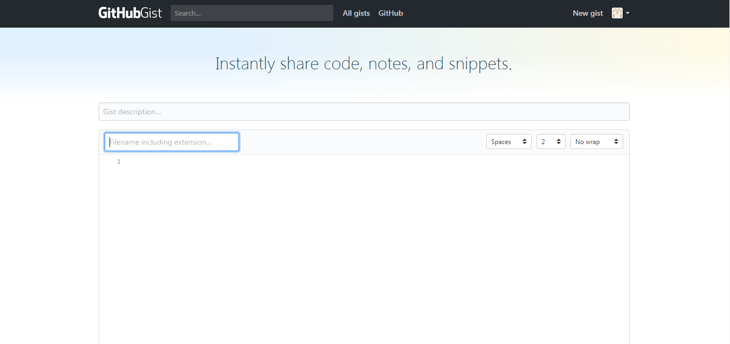Select the GitHub menu item
730x344 pixels.
tap(390, 13)
